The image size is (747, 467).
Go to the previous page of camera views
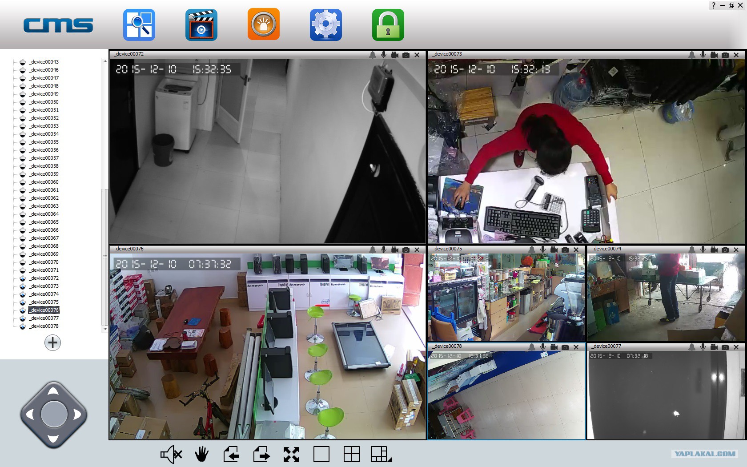pos(231,455)
